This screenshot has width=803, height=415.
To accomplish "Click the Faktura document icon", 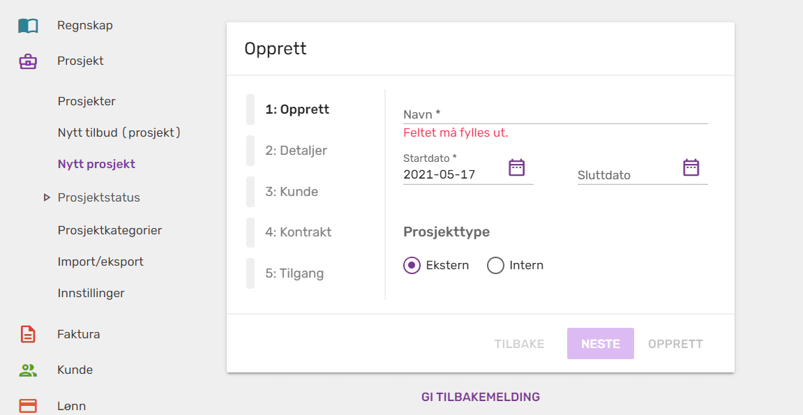I will [x=28, y=334].
